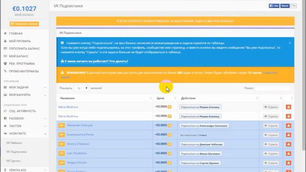
Task: Report the Ivan Shulezhko task via warning icon
Action: coord(288,154)
